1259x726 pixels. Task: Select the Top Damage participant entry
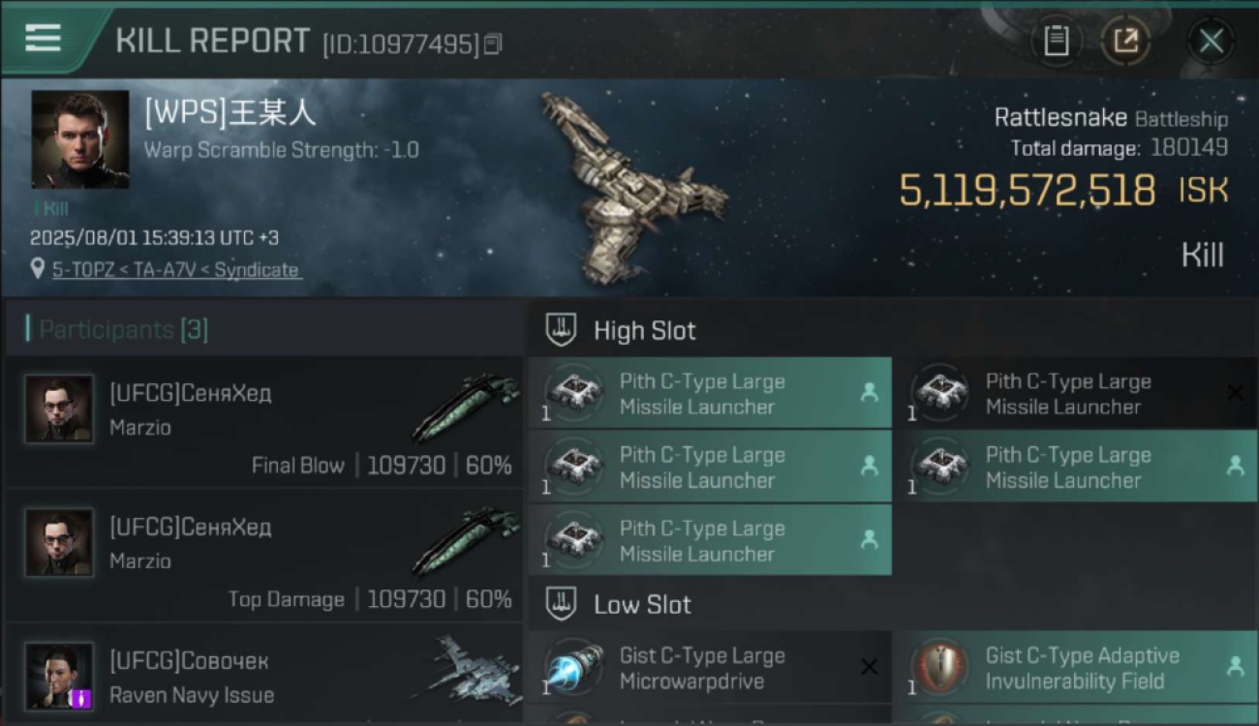coord(263,555)
